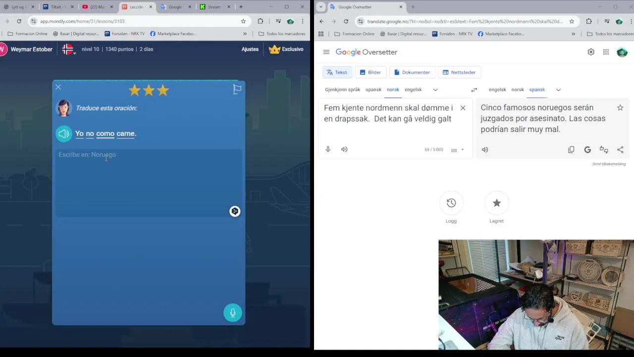
Task: Search translation on Google with G icon
Action: pos(587,149)
